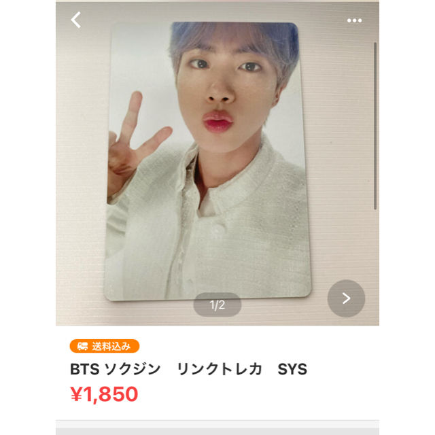
Task: Click the ¥1,850 price
Action: (104, 394)
